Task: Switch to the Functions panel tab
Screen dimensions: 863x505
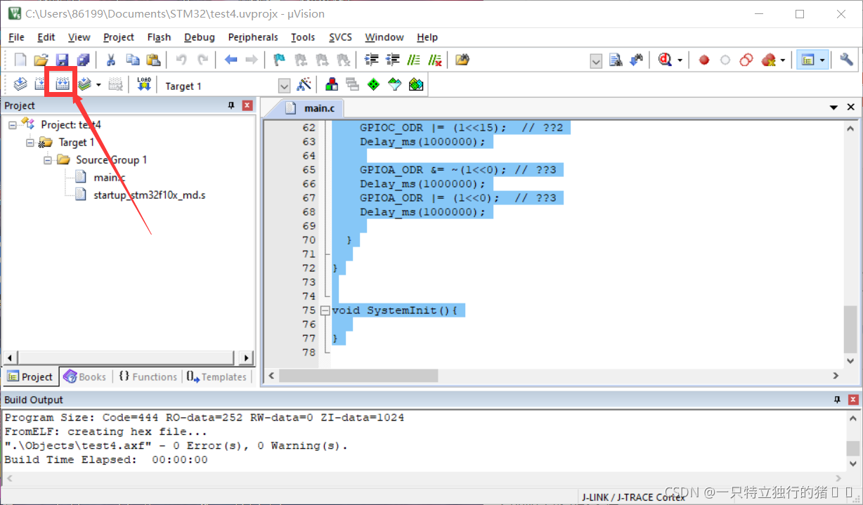Action: [x=148, y=376]
